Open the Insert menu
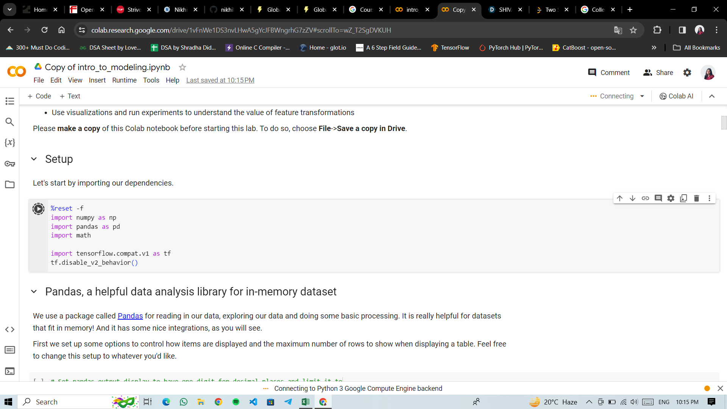 pyautogui.click(x=97, y=80)
